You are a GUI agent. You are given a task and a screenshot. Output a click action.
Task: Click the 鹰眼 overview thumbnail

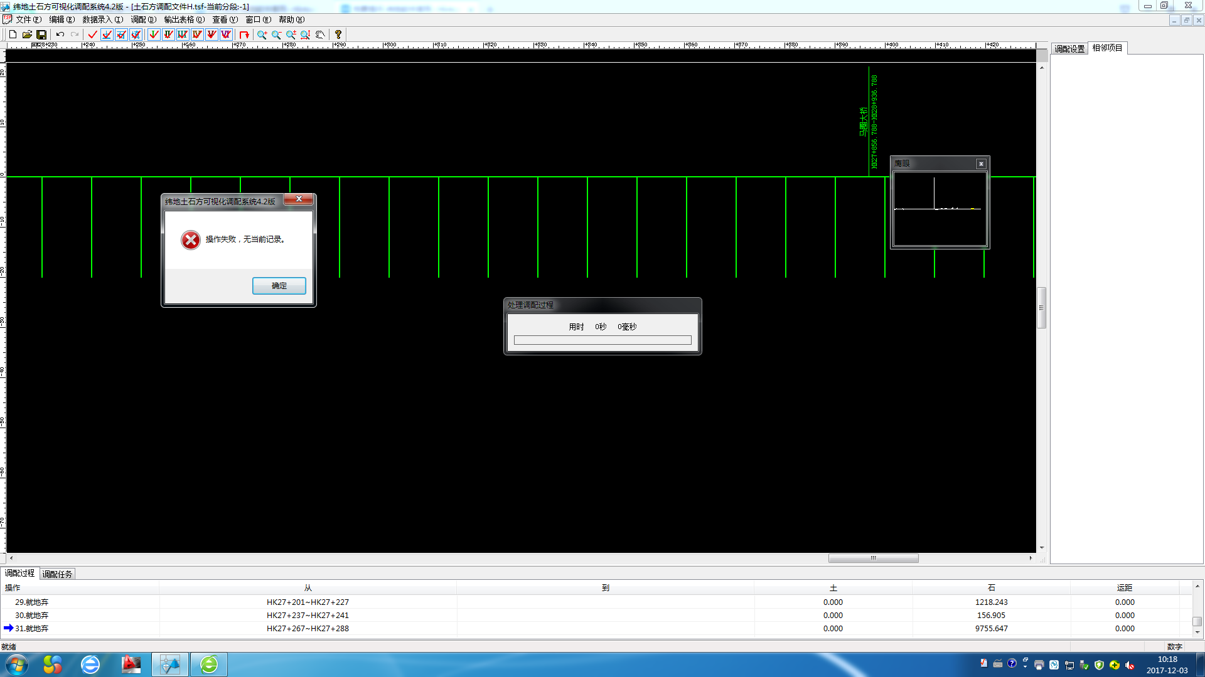(x=940, y=209)
